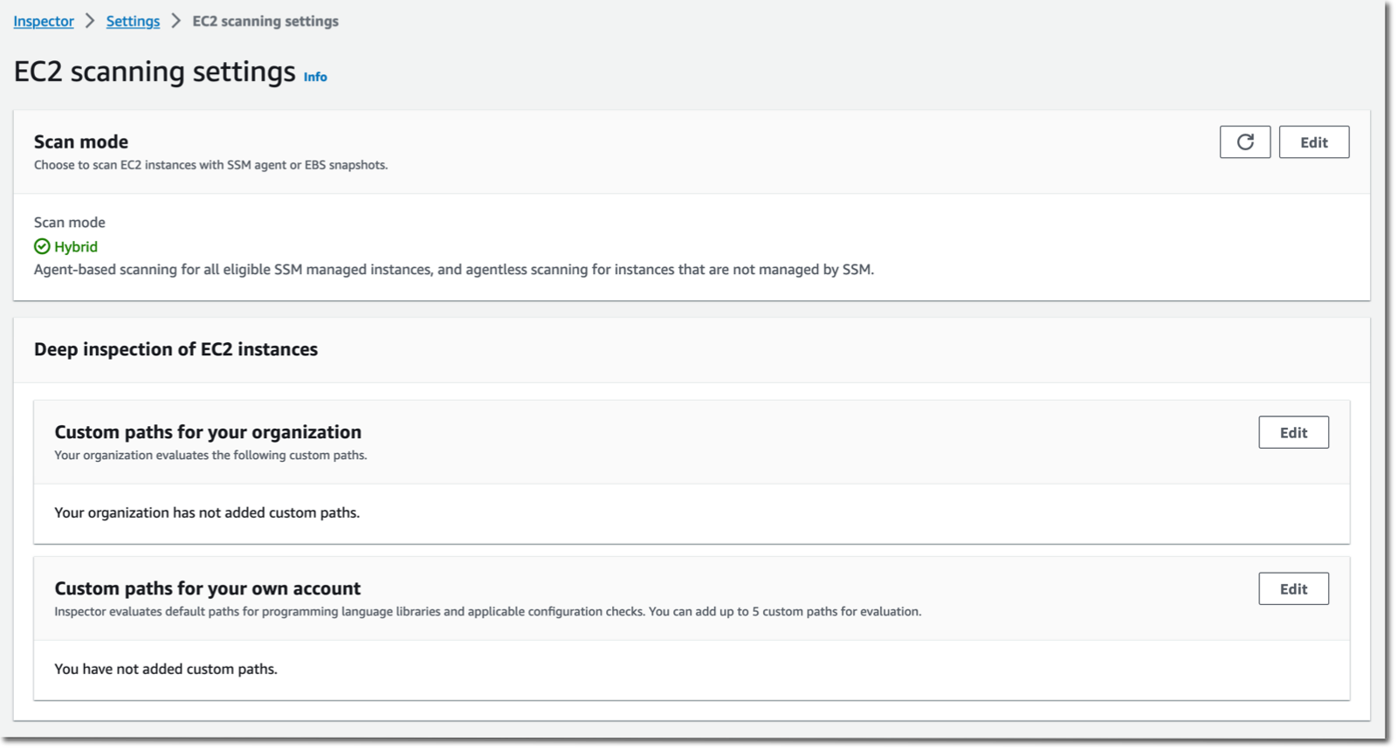Click the Custom paths for your organization heading

tap(209, 431)
